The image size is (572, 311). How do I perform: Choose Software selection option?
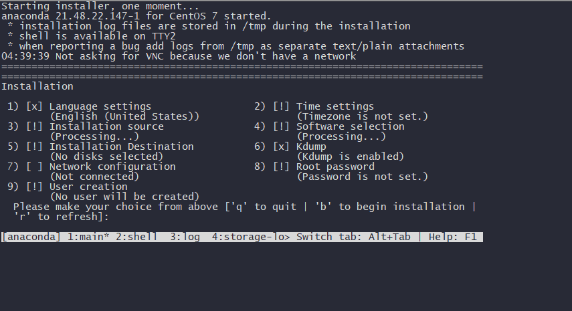point(350,126)
